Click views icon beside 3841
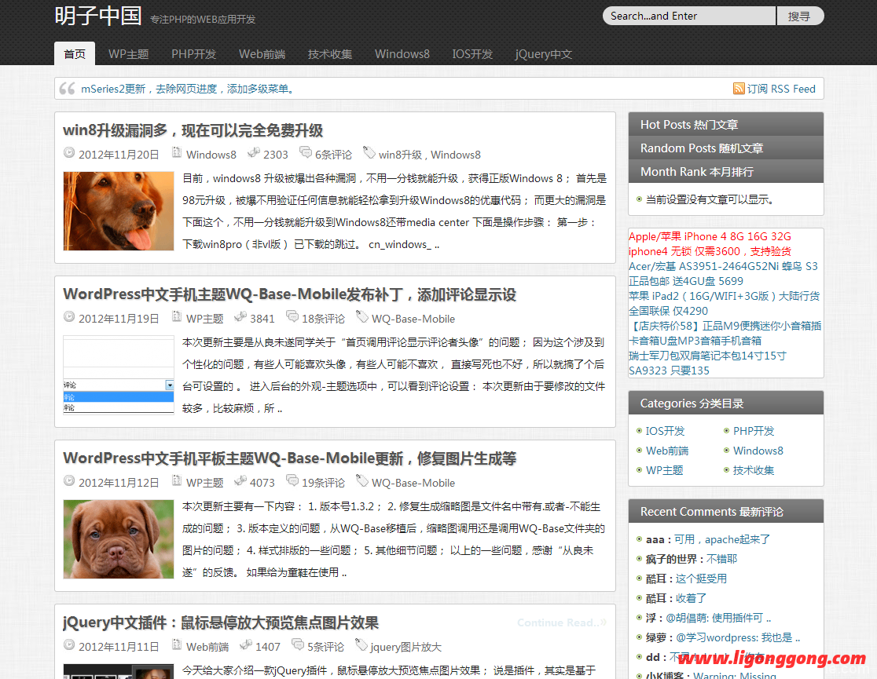877x679 pixels. tap(240, 316)
